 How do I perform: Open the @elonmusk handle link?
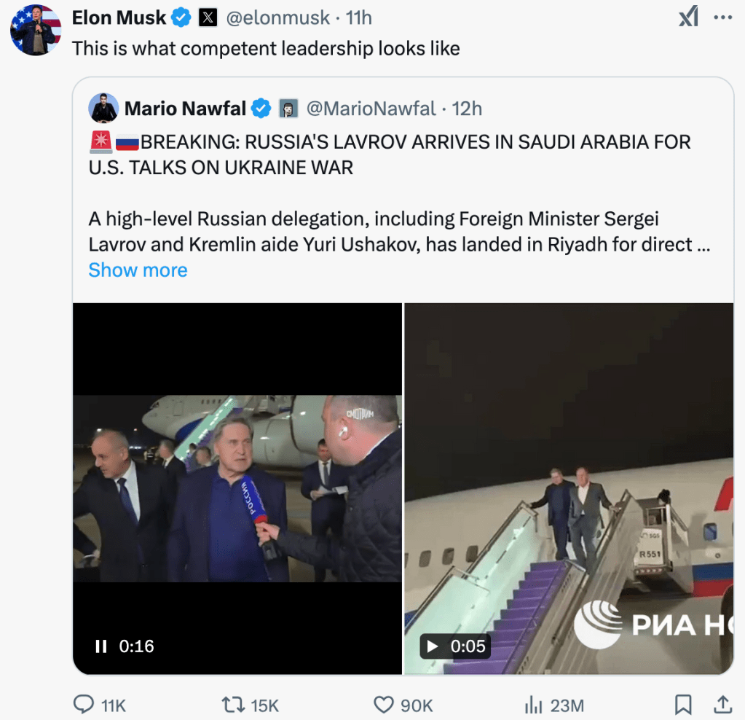277,17
